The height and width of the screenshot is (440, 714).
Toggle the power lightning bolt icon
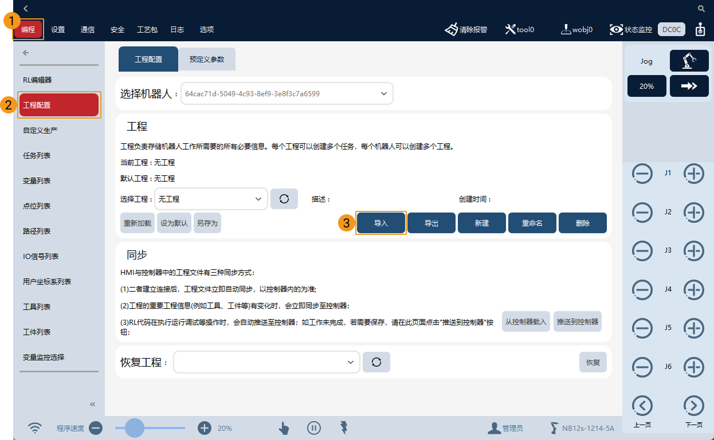coord(344,427)
